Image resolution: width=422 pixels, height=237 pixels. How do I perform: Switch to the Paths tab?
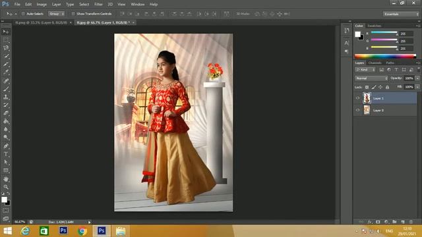click(x=390, y=63)
